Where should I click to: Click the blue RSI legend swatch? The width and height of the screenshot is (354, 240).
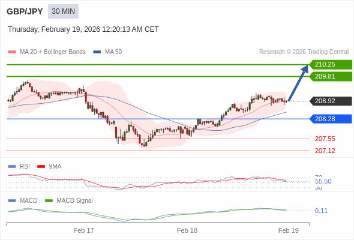[12, 167]
